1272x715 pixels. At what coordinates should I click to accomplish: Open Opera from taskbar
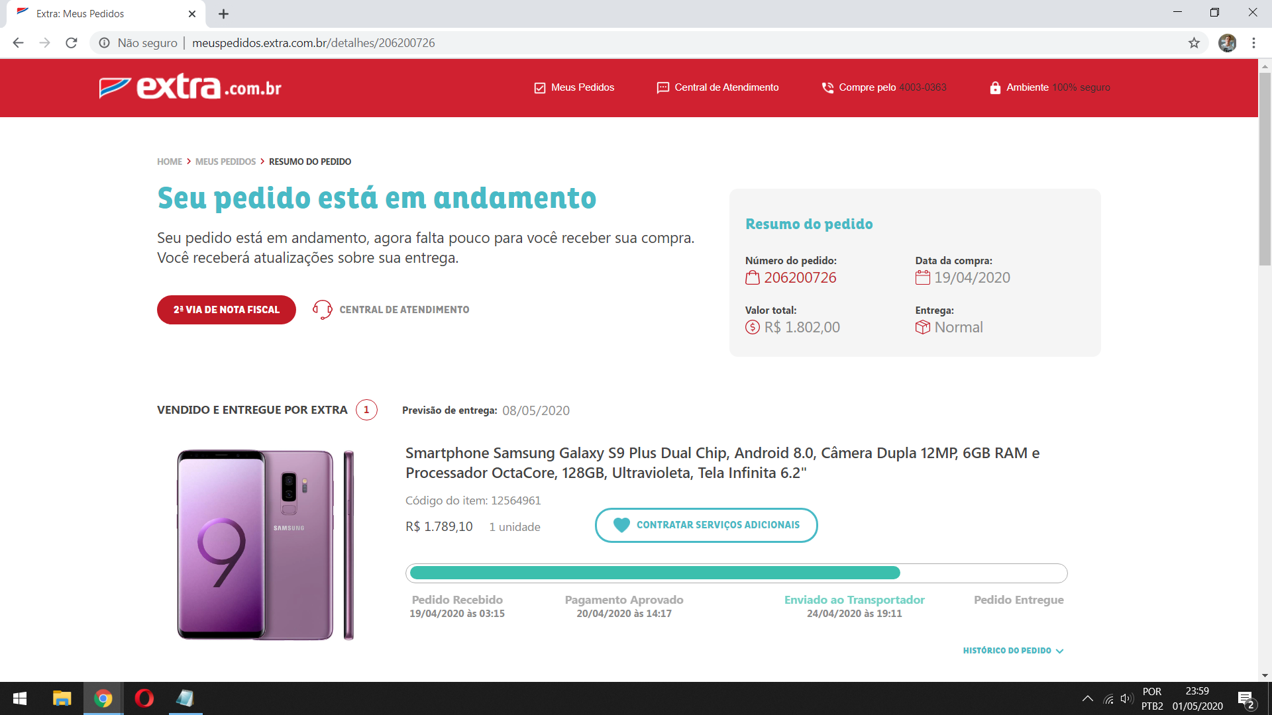click(144, 698)
